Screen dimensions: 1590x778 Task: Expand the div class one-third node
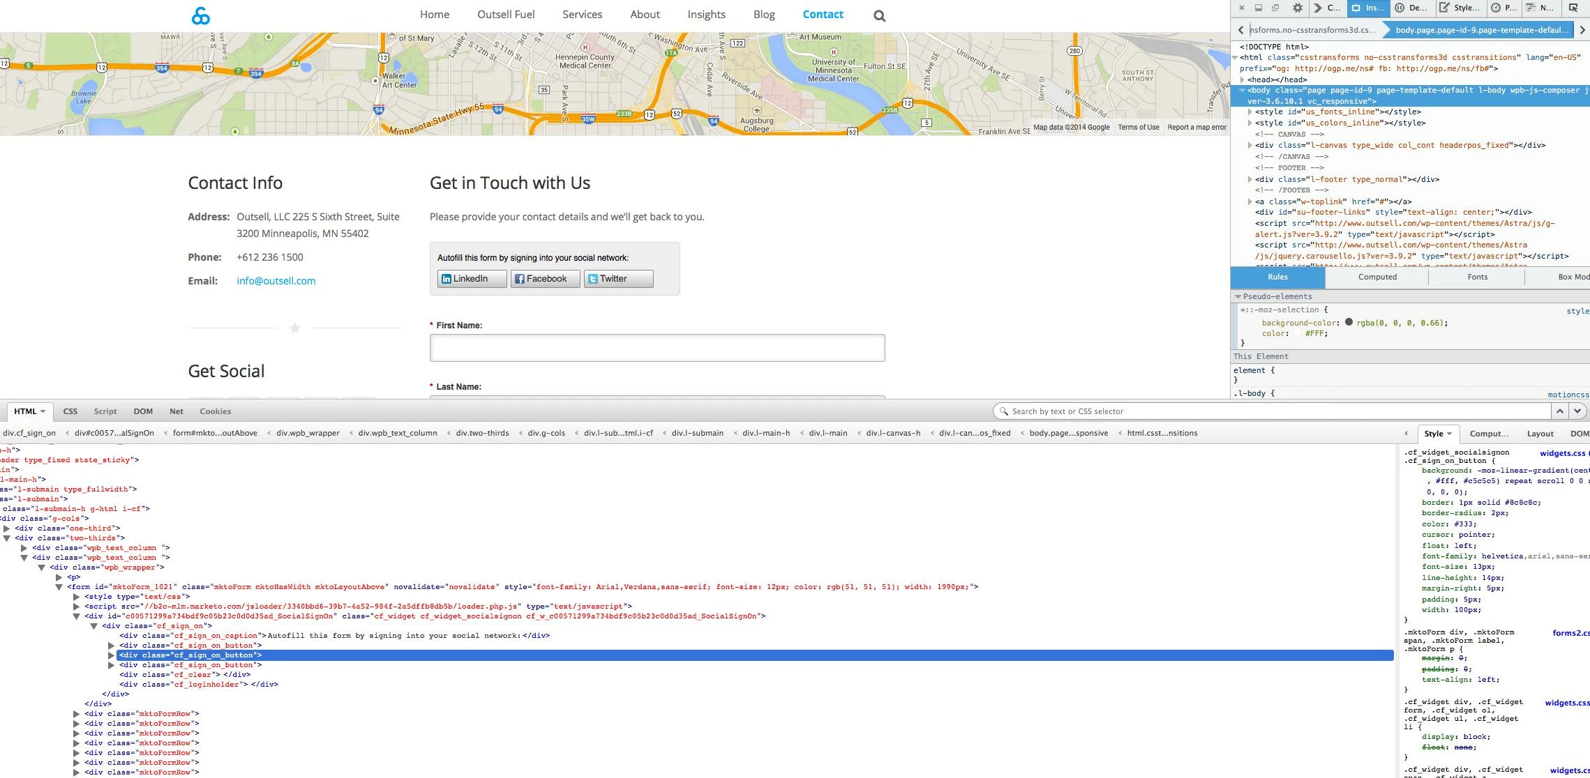pyautogui.click(x=7, y=528)
